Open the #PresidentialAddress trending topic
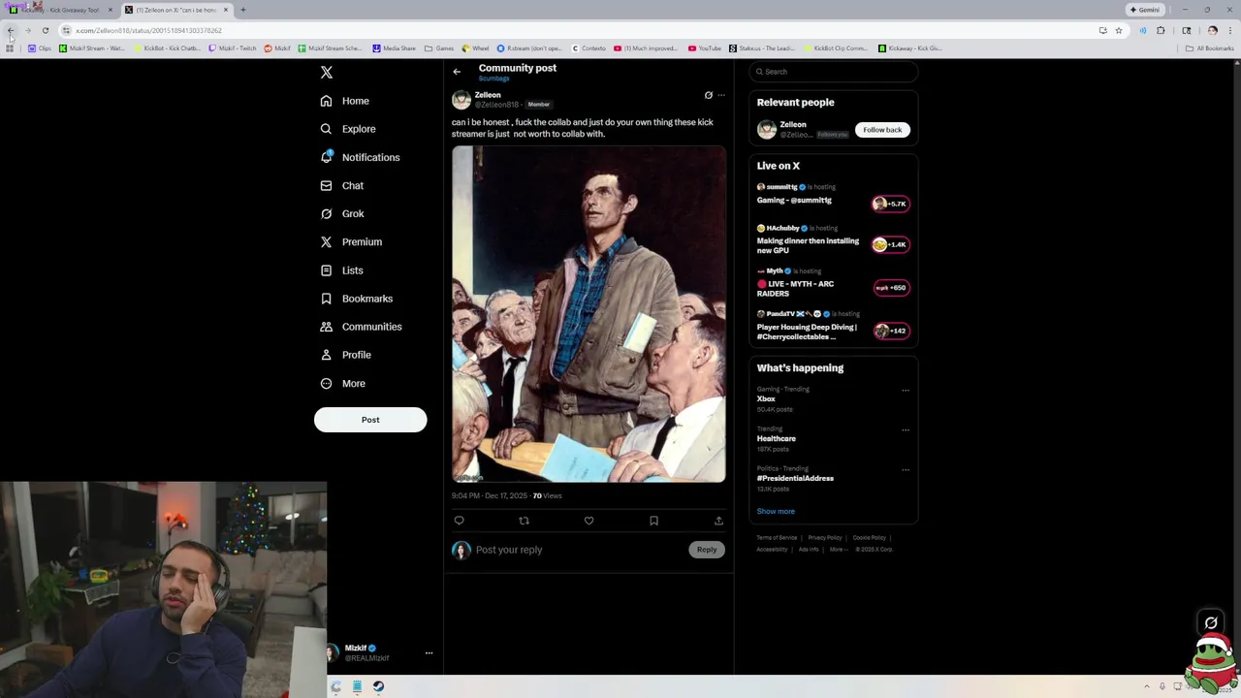The width and height of the screenshot is (1241, 698). click(x=795, y=479)
